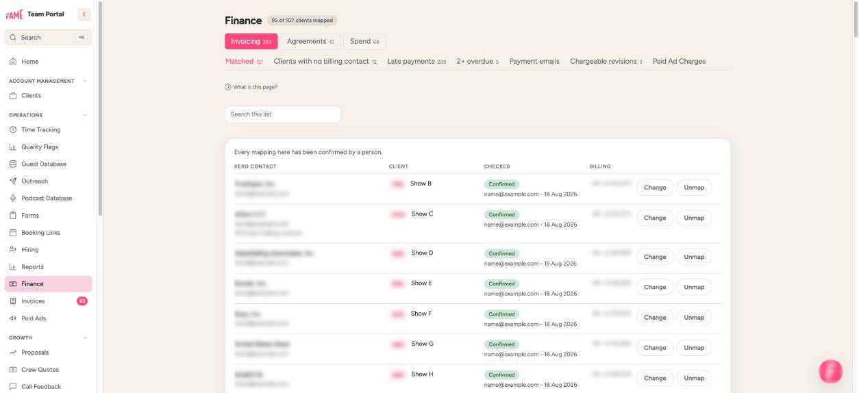Viewport: 859px width, 393px height.
Task: Click the Outreach paper plane icon
Action: tap(12, 181)
